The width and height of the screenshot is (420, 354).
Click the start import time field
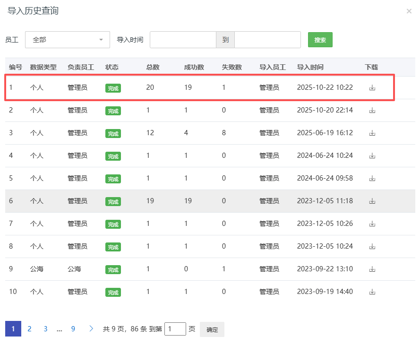click(183, 40)
